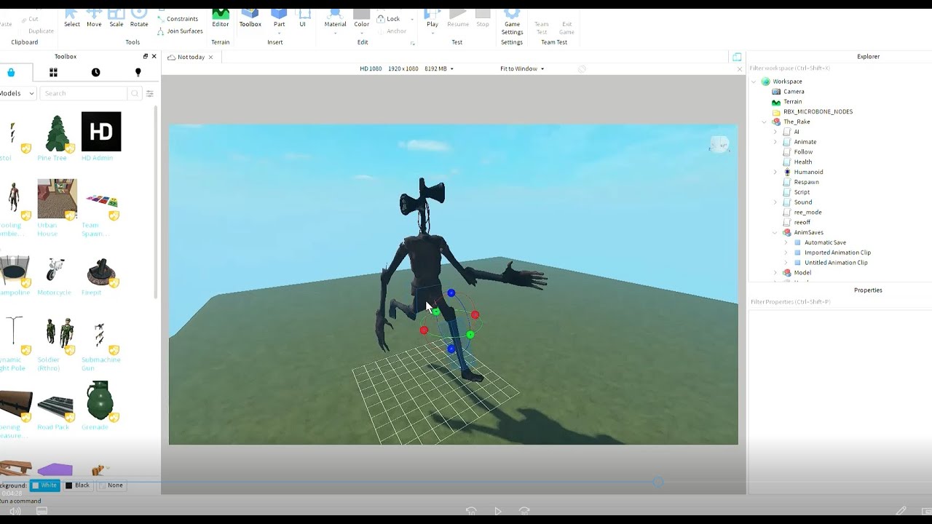Undock the Toolbox panel
The width and height of the screenshot is (932, 524).
pyautogui.click(x=145, y=56)
